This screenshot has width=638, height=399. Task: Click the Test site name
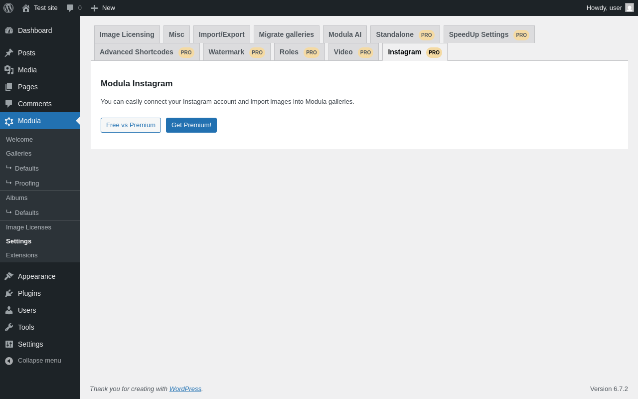click(x=46, y=7)
